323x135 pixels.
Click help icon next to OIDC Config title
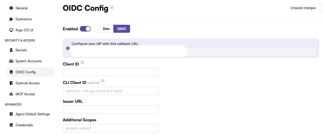pos(112,7)
